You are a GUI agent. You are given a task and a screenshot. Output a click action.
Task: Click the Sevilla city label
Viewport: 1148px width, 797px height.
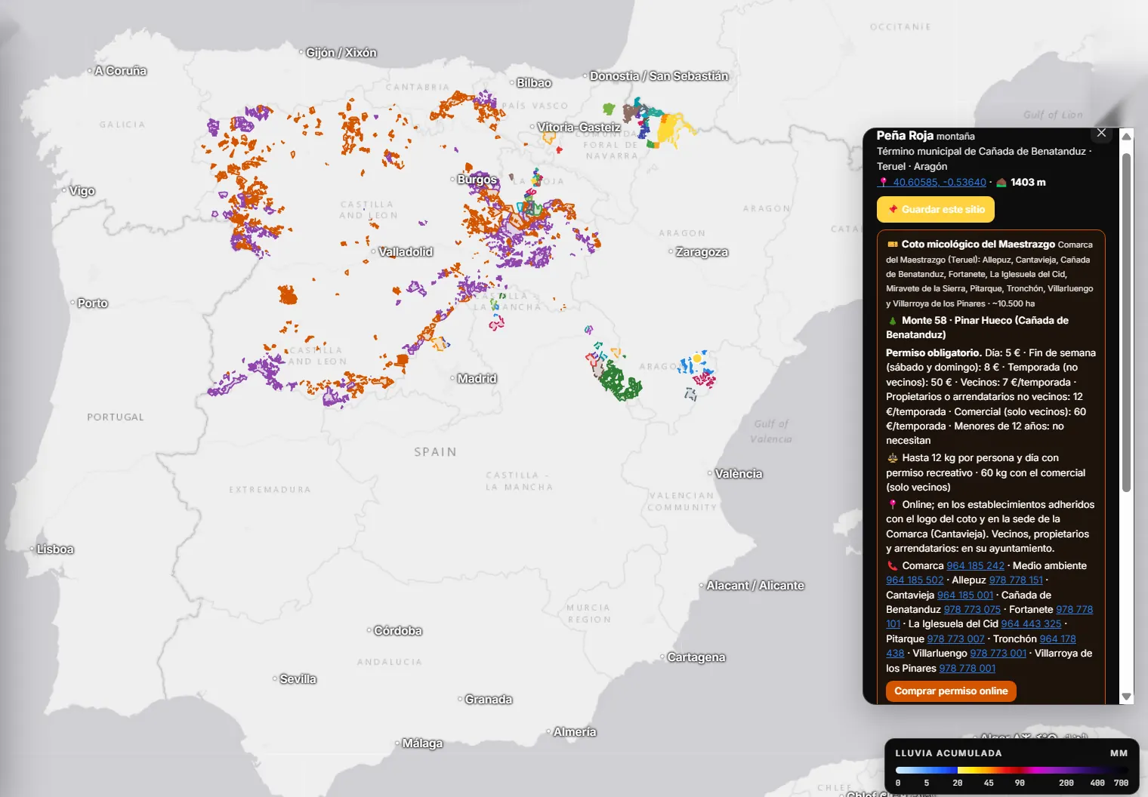point(298,679)
